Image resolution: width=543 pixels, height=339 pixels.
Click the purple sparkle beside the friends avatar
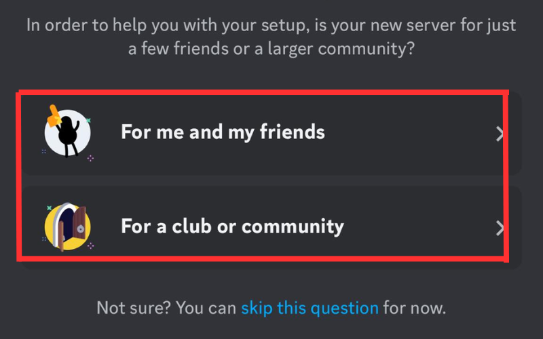coord(90,158)
